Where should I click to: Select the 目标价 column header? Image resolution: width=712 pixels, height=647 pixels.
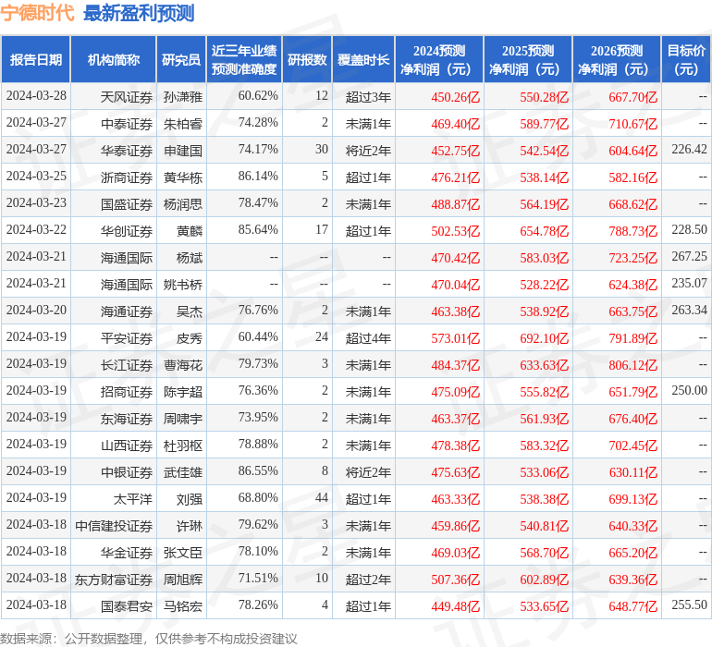[686, 59]
